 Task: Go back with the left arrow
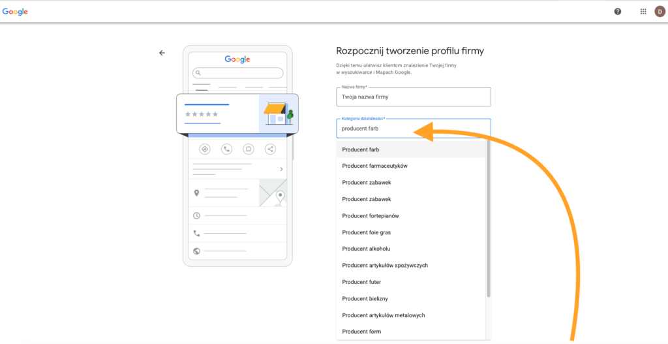pos(162,53)
